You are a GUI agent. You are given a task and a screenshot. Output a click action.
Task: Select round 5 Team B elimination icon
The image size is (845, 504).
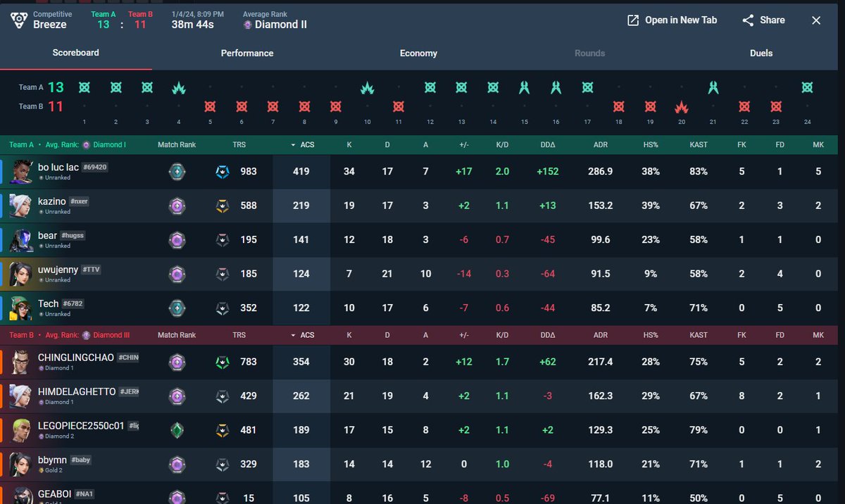click(x=210, y=106)
